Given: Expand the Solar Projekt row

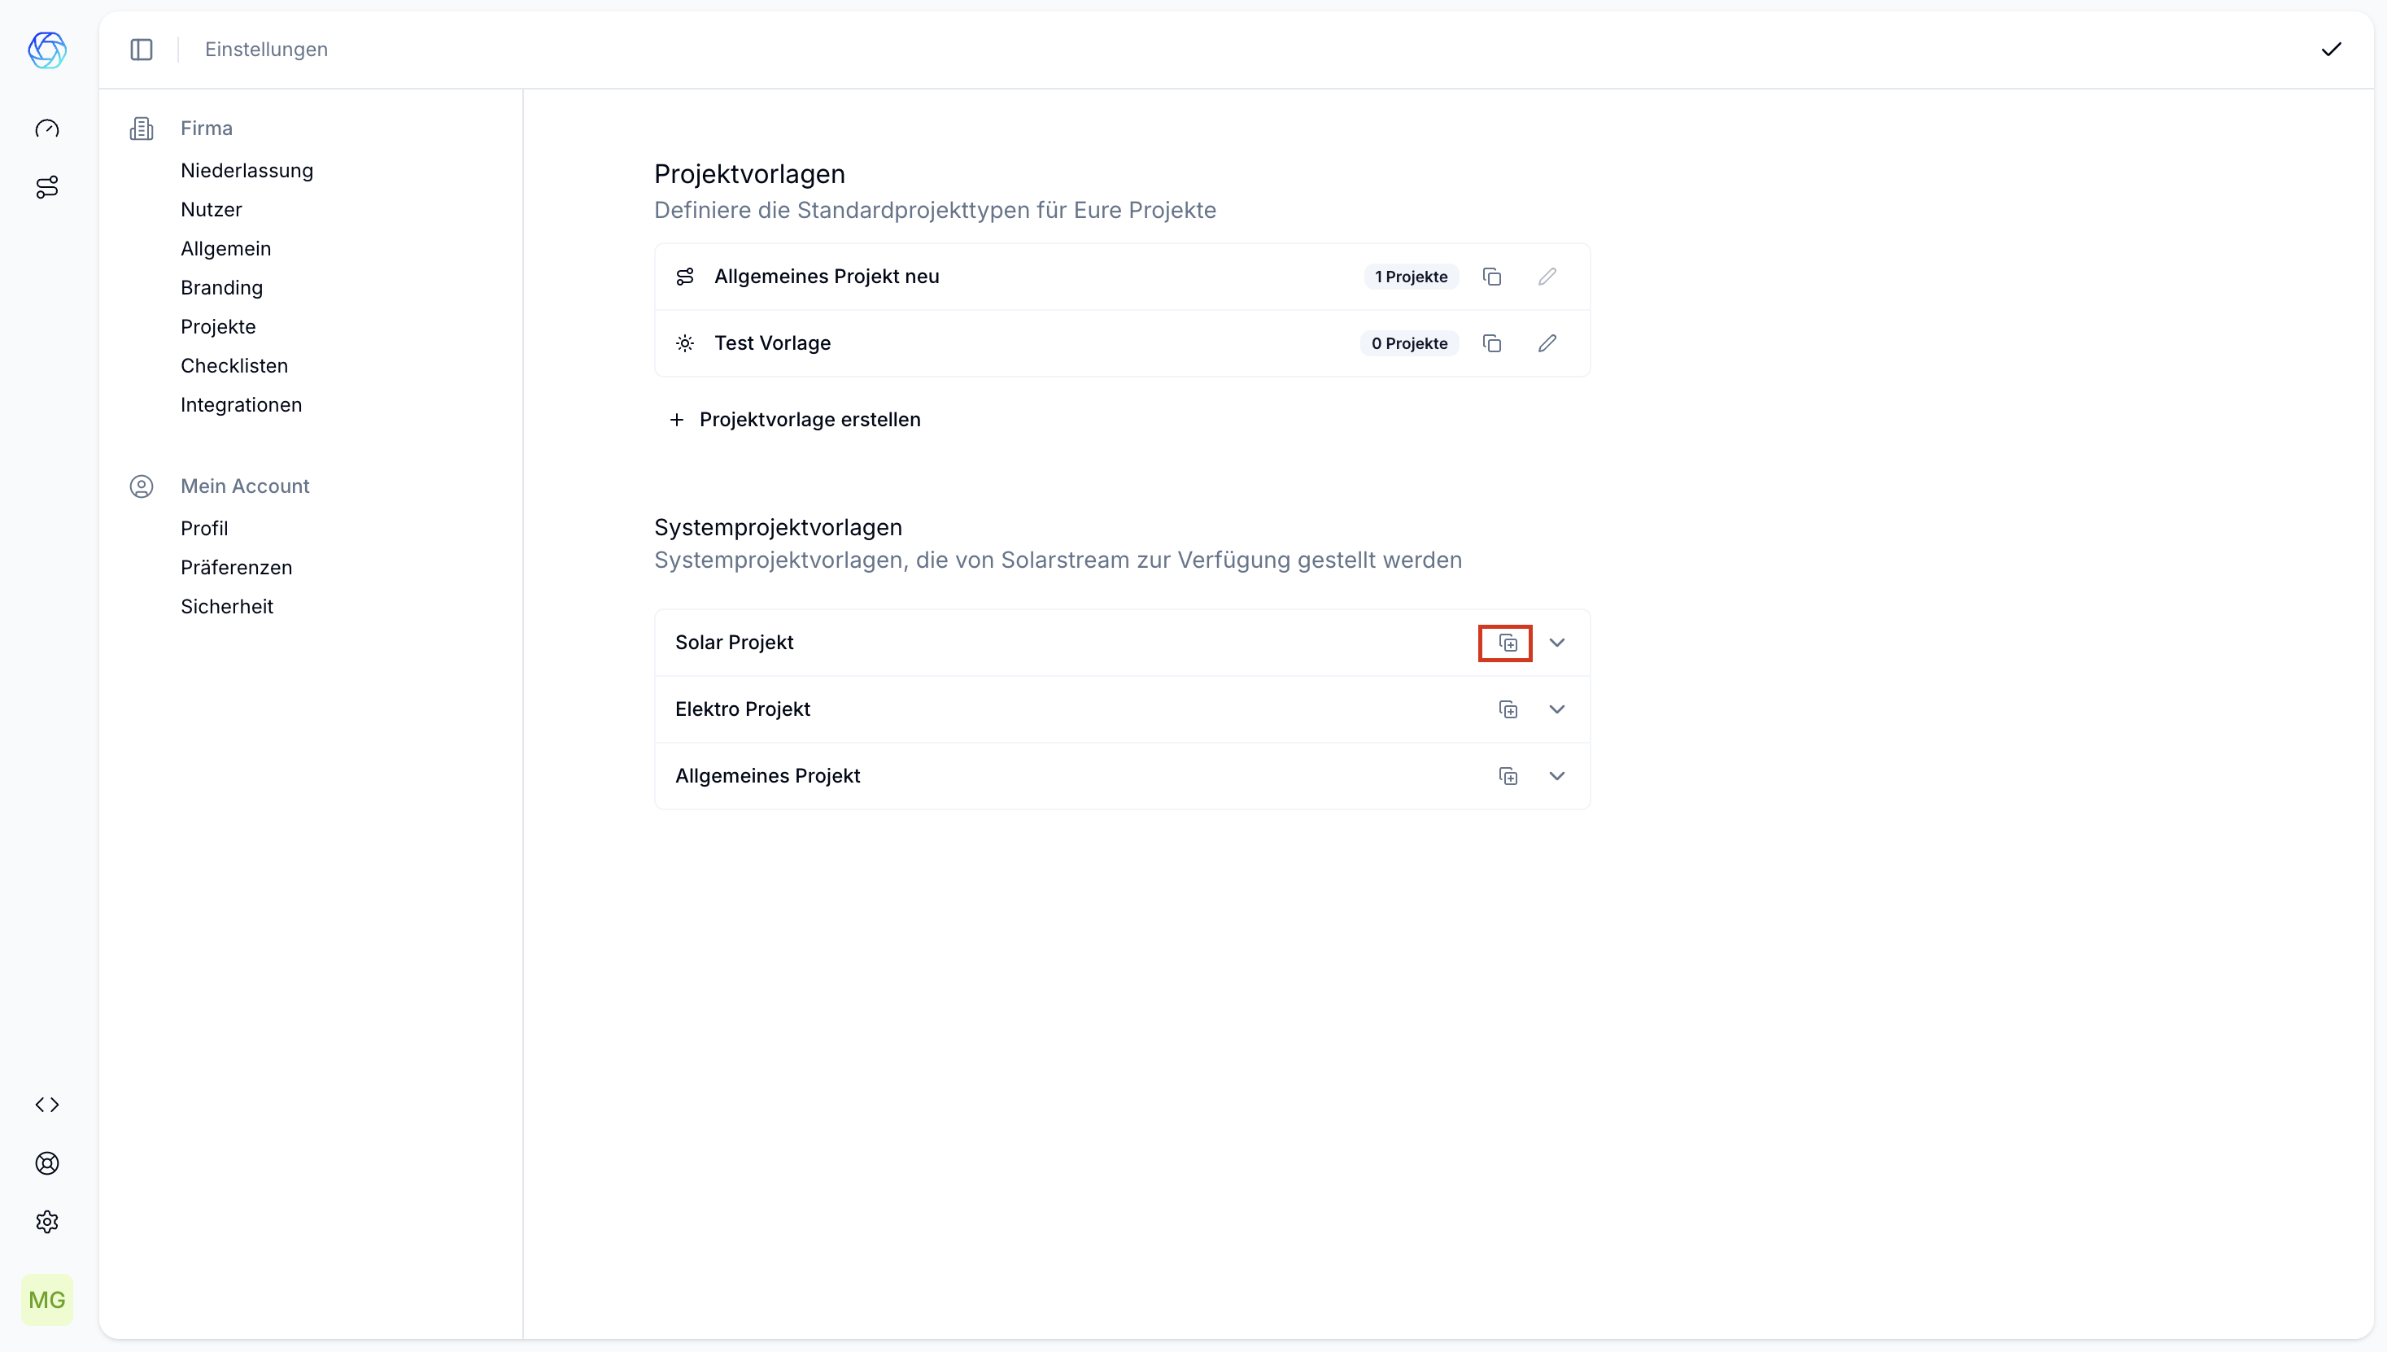Looking at the screenshot, I should click(1557, 643).
